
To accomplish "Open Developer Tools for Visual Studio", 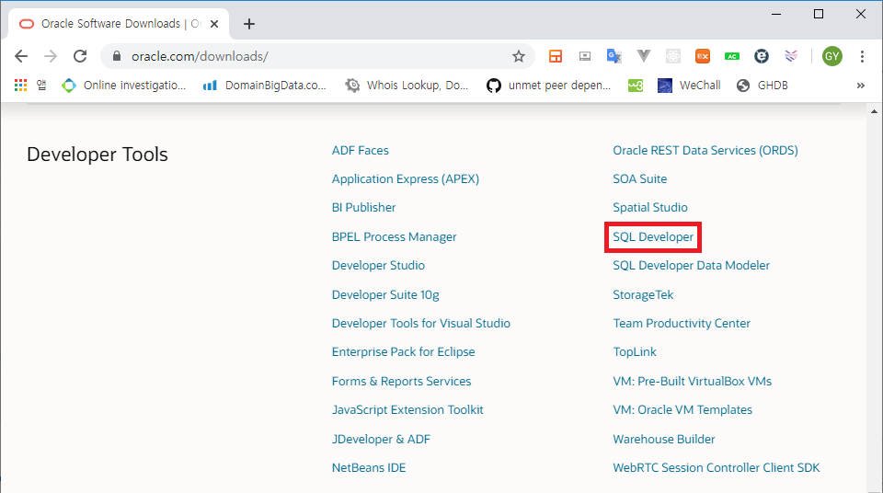I will [x=420, y=324].
